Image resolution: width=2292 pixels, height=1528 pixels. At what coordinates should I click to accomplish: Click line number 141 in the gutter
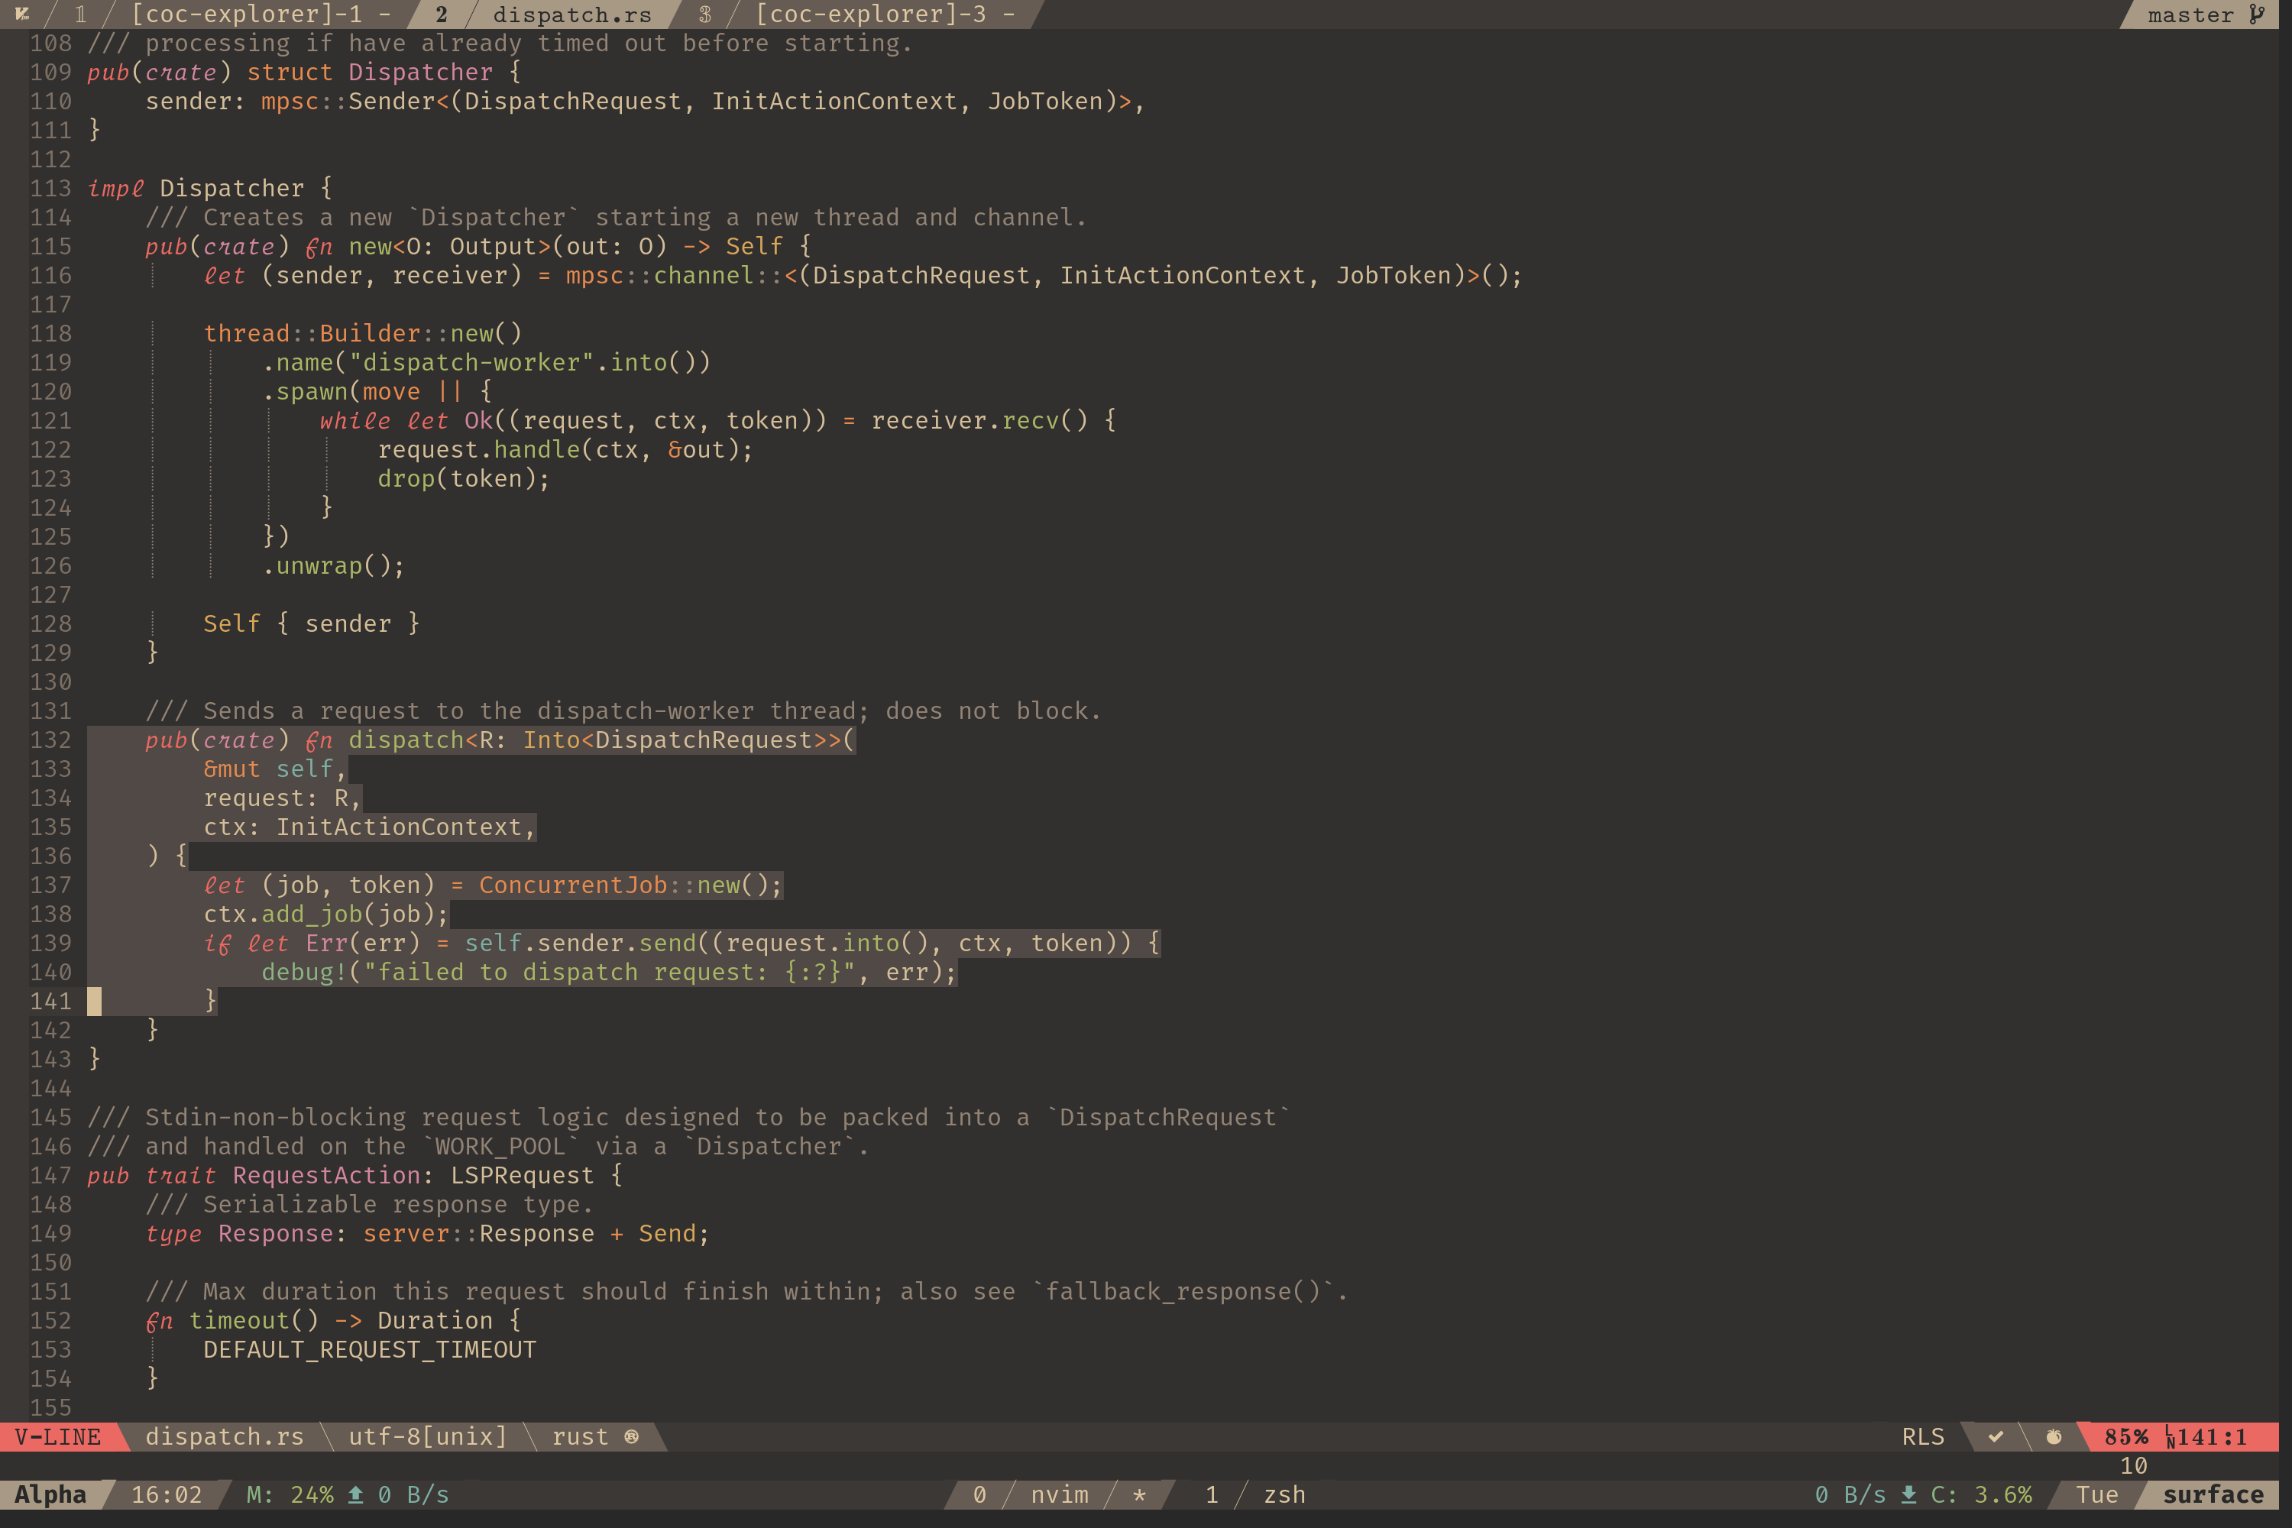click(x=50, y=1001)
